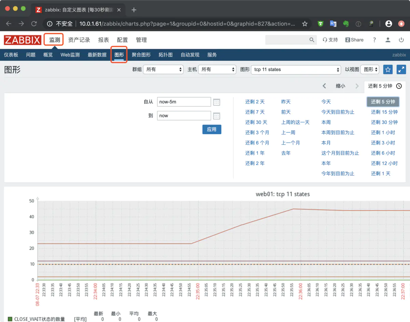Select the 昨天 time range

(286, 102)
